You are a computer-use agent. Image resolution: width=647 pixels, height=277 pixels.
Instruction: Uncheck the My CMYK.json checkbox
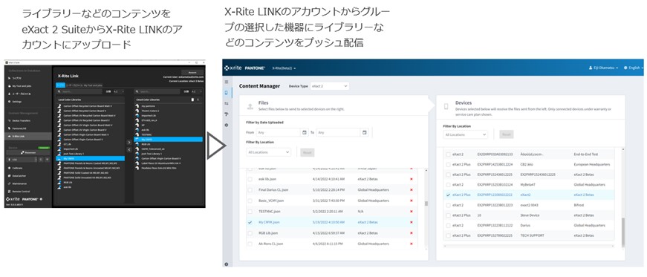coord(250,222)
